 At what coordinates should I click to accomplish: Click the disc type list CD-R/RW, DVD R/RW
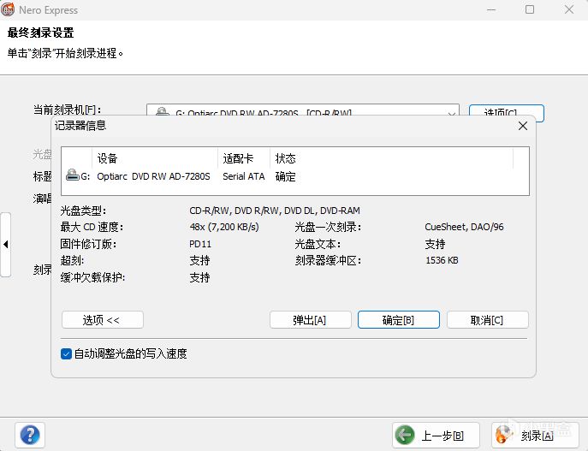(x=275, y=211)
